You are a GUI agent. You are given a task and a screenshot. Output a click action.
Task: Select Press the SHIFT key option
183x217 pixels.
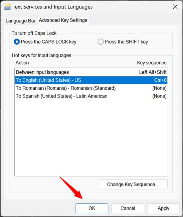pos(123,42)
